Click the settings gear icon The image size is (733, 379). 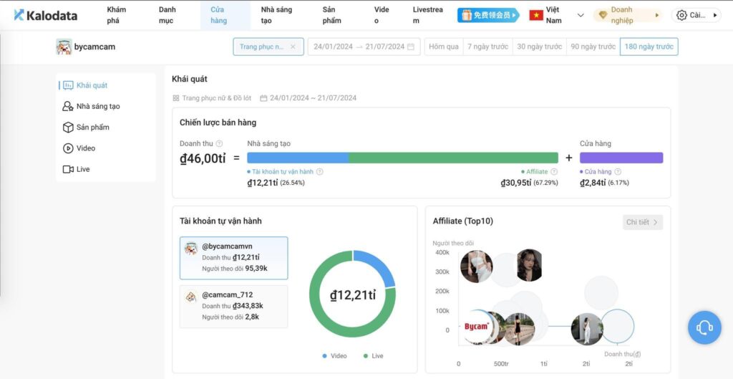[681, 15]
